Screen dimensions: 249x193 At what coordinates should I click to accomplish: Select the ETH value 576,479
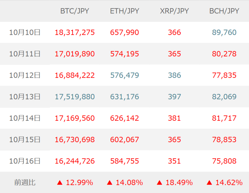[124, 75]
